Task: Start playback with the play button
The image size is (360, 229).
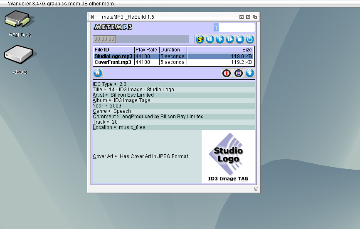Action: (x=220, y=39)
